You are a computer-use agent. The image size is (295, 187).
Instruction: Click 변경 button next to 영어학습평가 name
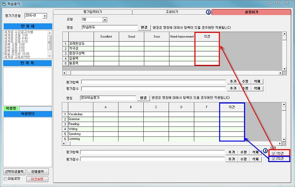point(143,98)
